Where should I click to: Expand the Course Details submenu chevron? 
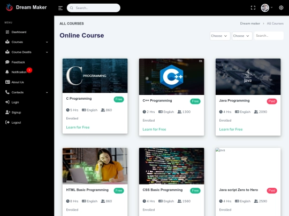tap(47, 52)
